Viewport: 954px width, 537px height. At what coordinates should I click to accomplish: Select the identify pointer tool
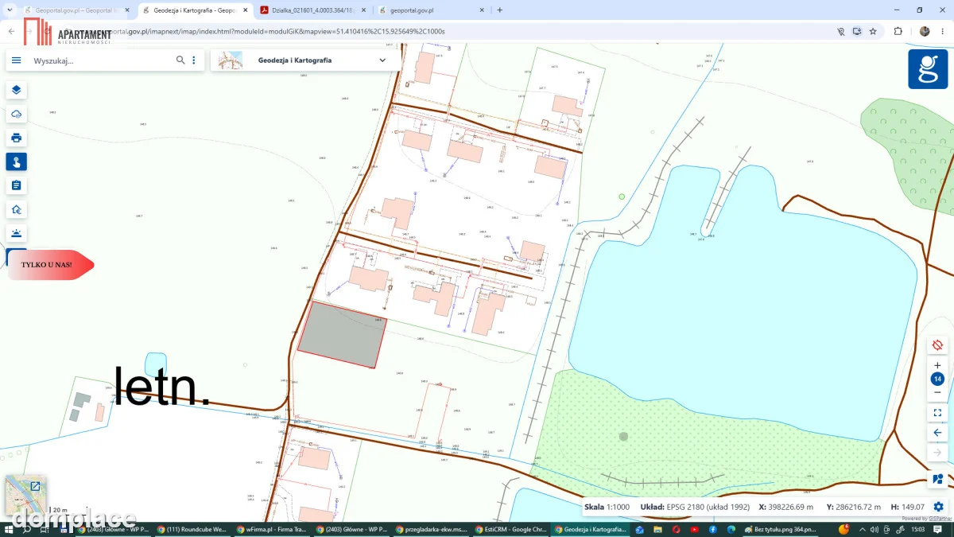pyautogui.click(x=16, y=161)
